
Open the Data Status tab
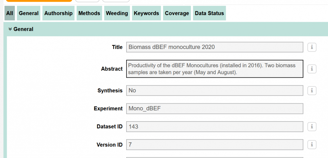pos(209,13)
